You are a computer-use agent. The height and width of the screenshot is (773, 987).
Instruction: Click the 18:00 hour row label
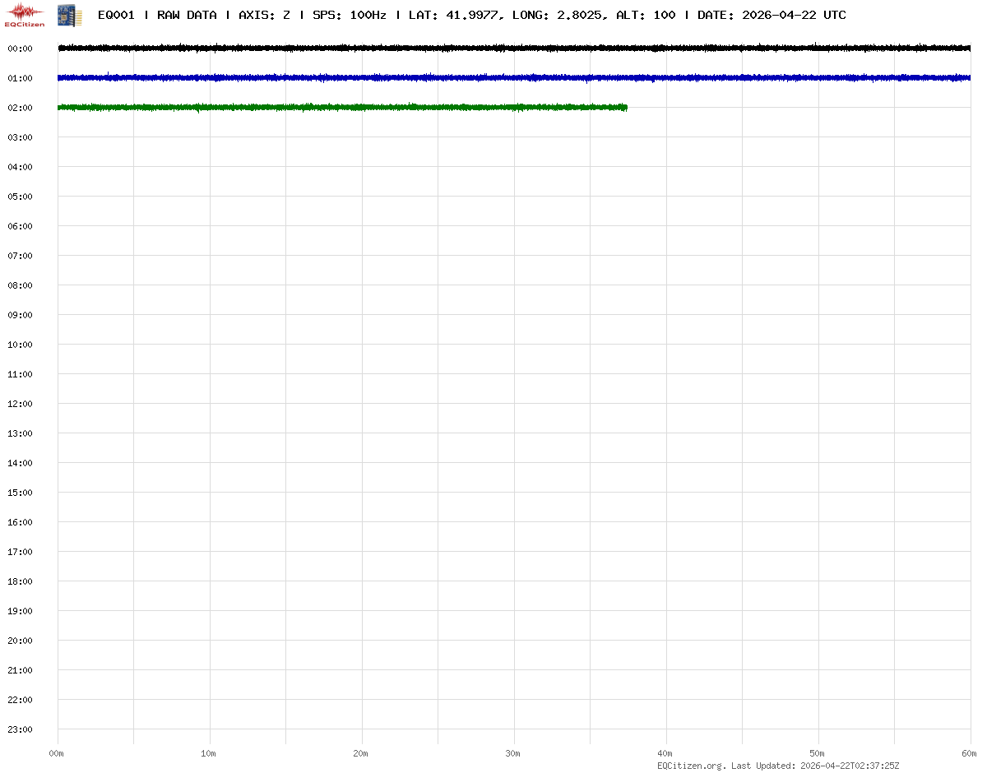tap(20, 581)
